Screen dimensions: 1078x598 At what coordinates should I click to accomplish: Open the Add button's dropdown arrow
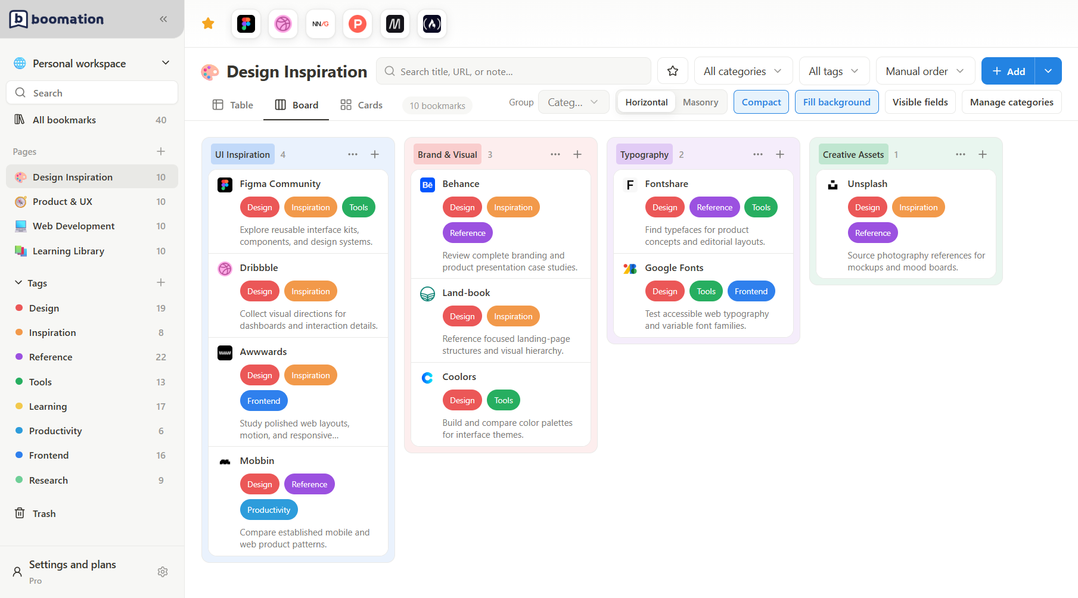pos(1048,71)
